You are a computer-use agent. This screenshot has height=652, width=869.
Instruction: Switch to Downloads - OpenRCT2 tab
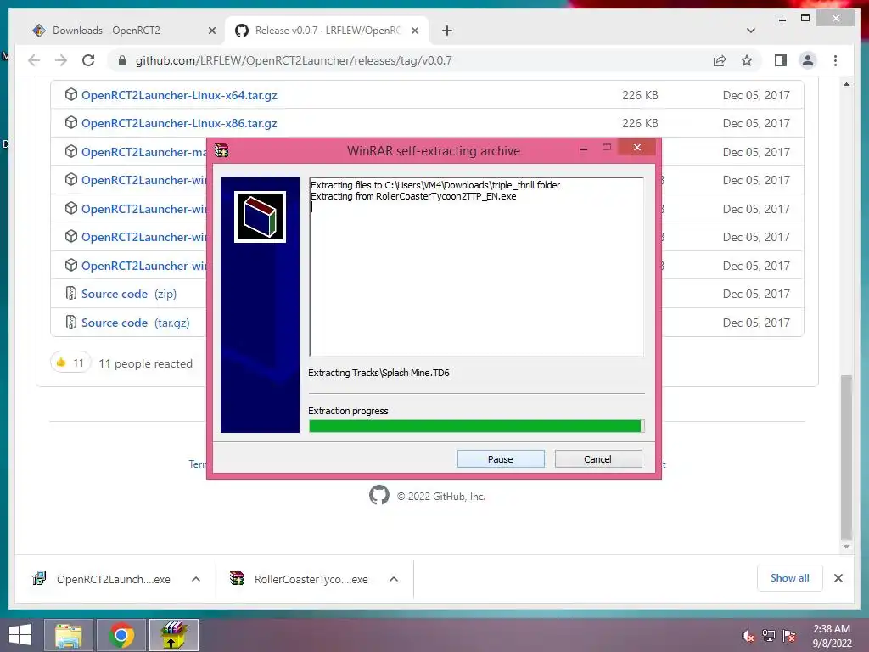pyautogui.click(x=106, y=31)
